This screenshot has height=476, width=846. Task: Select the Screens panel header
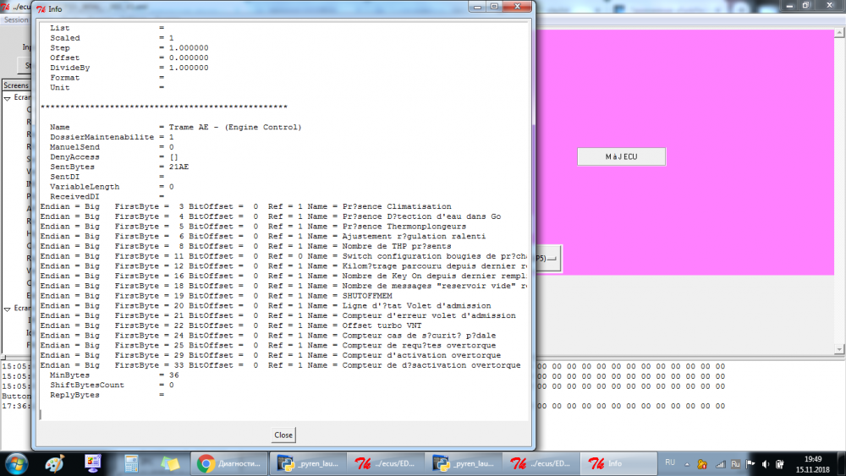15,85
